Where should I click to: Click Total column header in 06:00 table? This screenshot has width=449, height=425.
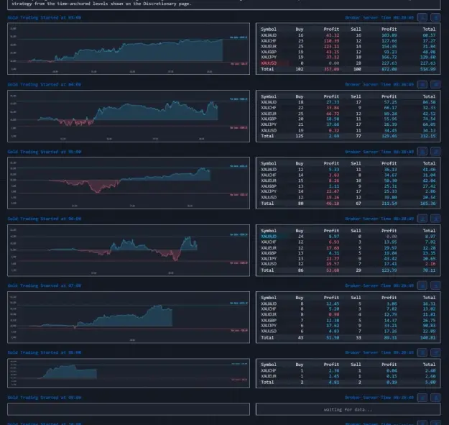coord(429,231)
